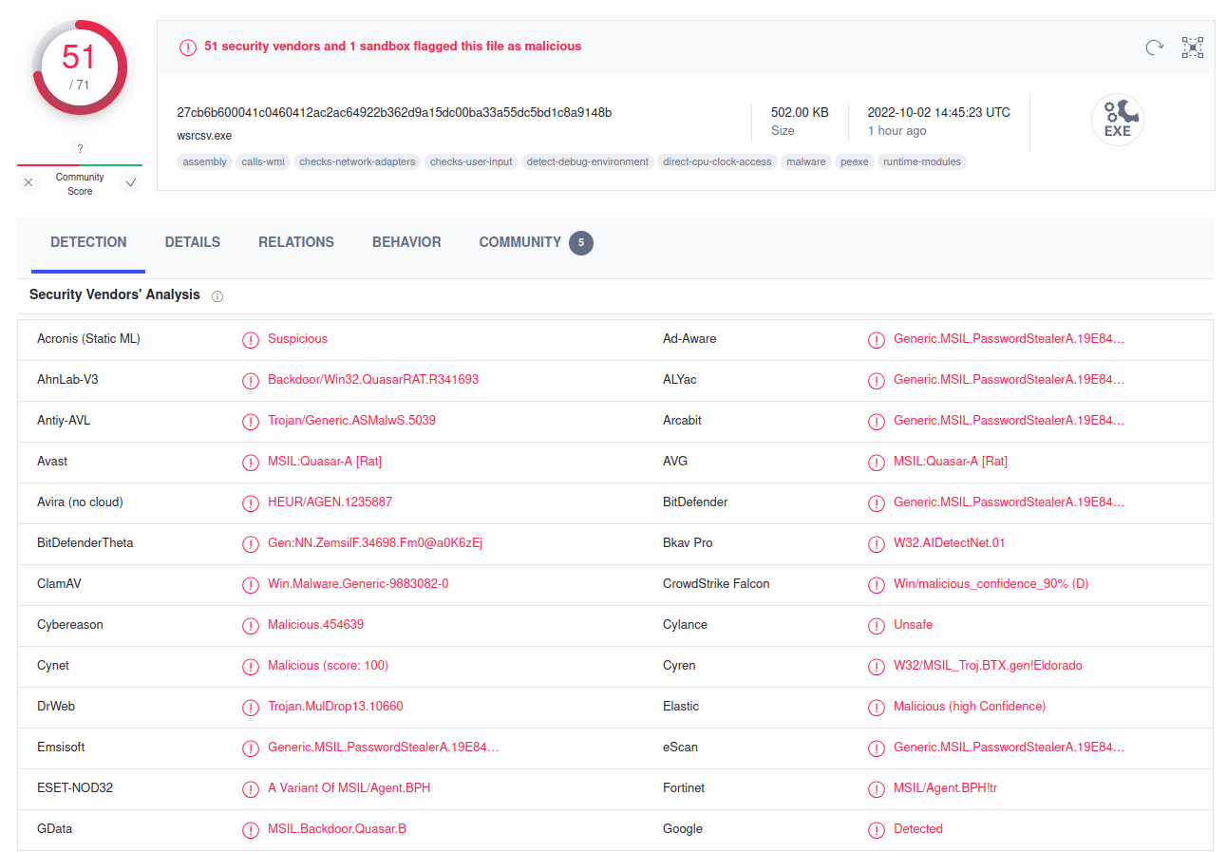
Task: Select the detect-debug-environment tag
Action: pos(588,161)
